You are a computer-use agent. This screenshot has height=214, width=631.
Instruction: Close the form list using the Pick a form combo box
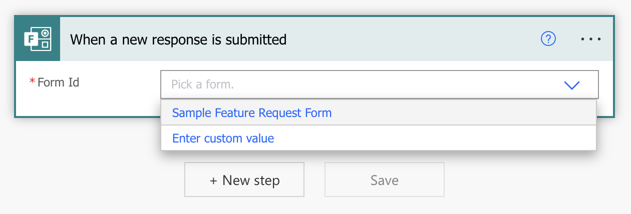click(379, 84)
